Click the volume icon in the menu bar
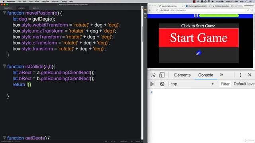Viewport: 255px width, 143px height. [213, 2]
